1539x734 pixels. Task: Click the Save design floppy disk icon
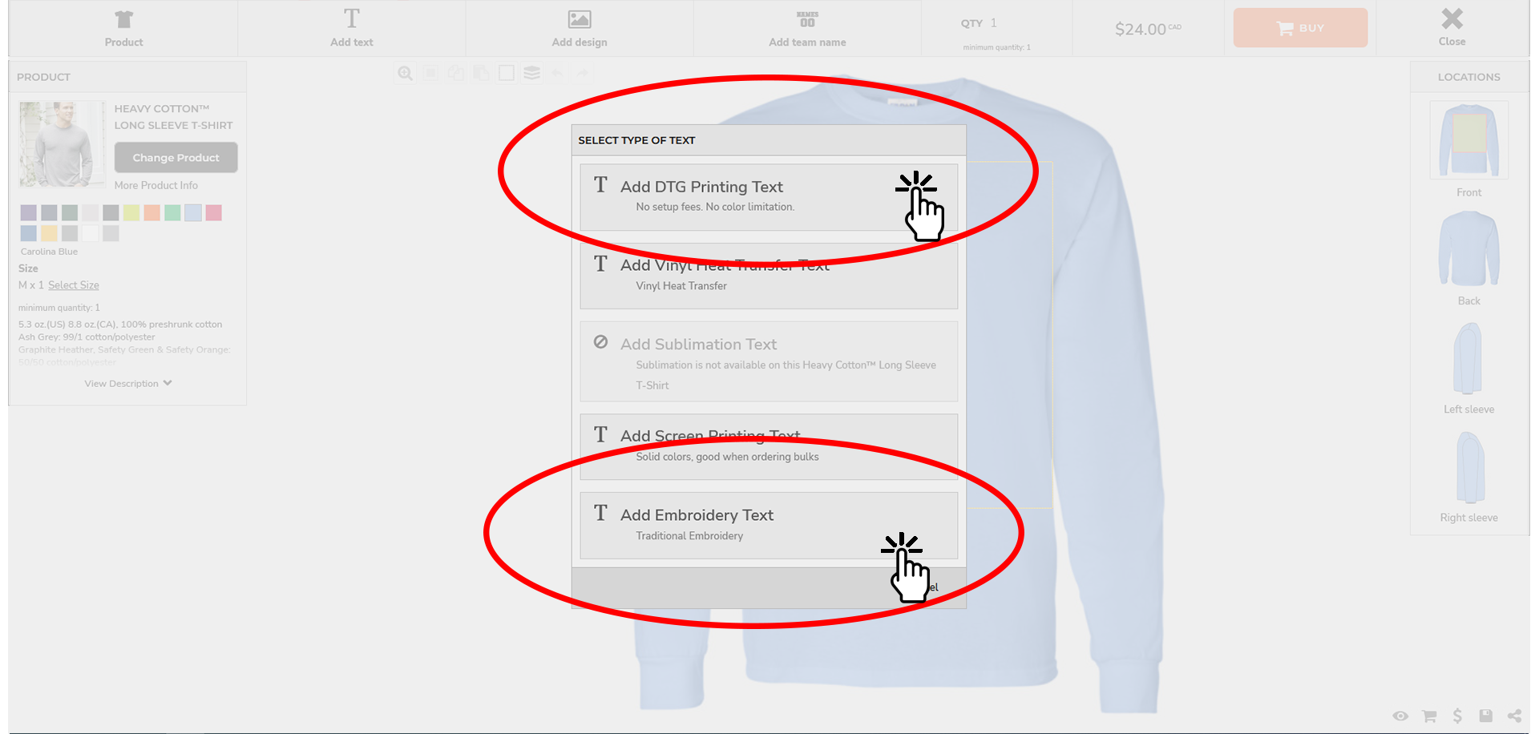1486,716
